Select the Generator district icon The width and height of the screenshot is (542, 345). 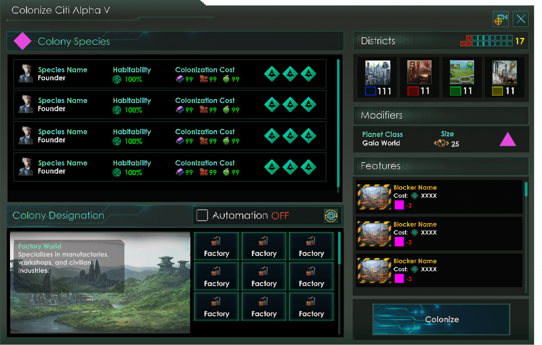(x=504, y=72)
